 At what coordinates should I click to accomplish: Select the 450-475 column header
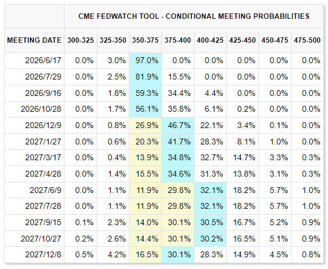coord(275,40)
